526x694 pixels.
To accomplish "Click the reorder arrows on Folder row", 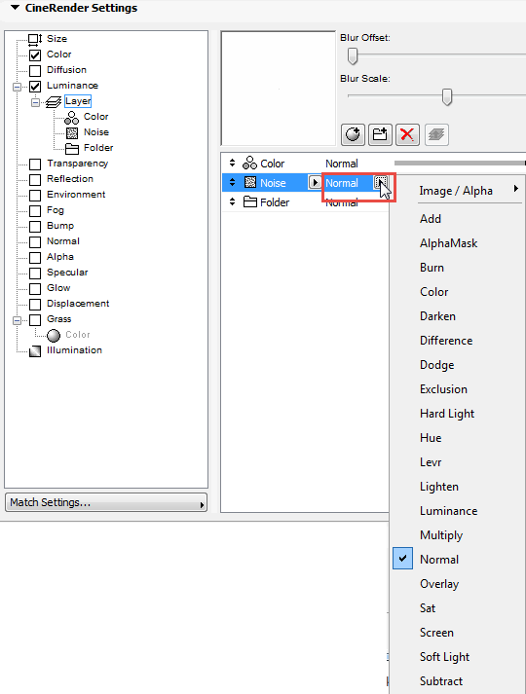I will [232, 201].
